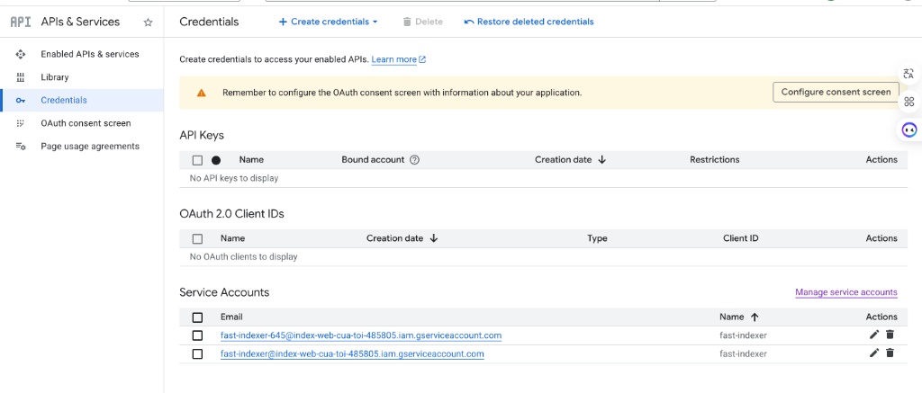922x393 pixels.
Task: Click the warning triangle icon
Action: 202,93
